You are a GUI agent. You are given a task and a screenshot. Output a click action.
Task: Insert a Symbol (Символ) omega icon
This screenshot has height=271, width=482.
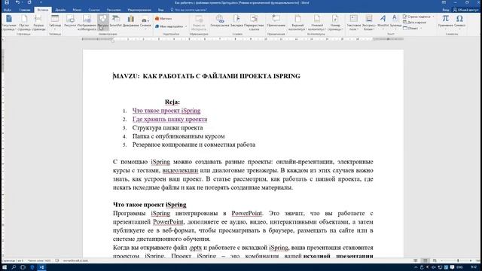(x=460, y=22)
